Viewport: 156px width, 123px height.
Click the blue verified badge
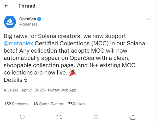(39, 19)
